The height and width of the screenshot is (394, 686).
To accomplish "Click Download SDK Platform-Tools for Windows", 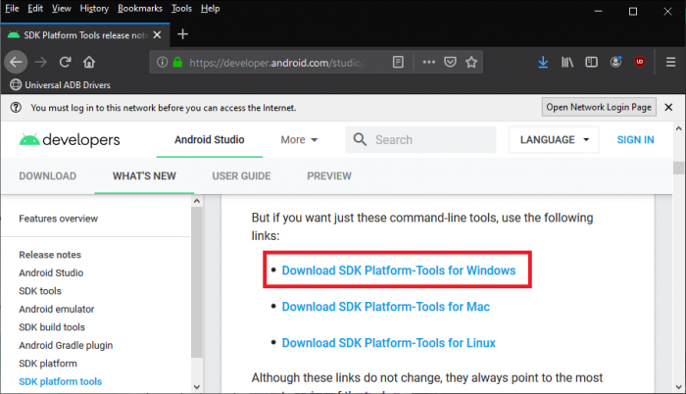I will pos(399,271).
